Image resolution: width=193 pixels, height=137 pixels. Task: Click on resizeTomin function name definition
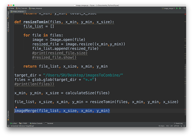point(35,22)
